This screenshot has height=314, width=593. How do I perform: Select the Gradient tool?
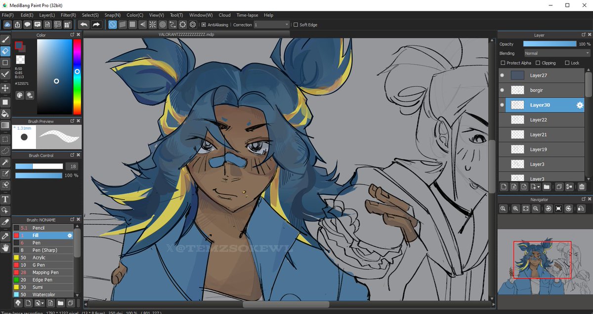point(5,125)
